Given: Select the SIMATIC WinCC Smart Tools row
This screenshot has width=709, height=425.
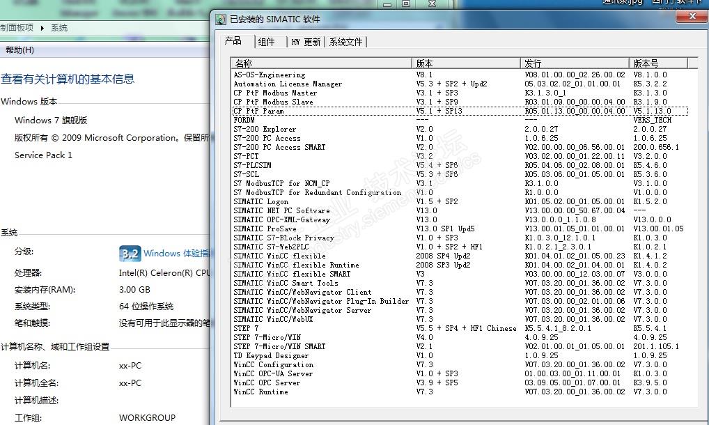Looking at the screenshot, I should coord(460,283).
